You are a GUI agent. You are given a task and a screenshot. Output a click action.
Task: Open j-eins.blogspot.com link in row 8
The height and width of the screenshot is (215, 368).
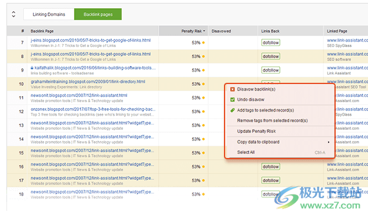point(91,54)
